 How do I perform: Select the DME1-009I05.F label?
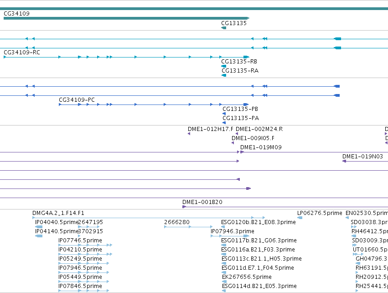253,138
